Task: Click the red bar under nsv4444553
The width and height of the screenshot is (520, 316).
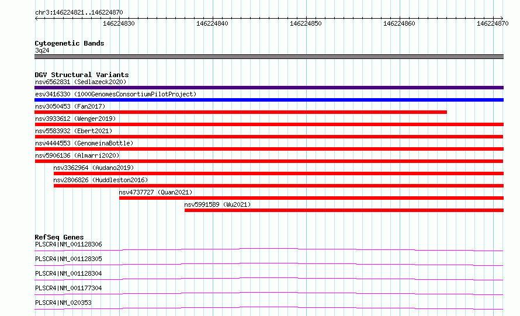Action: point(269,149)
